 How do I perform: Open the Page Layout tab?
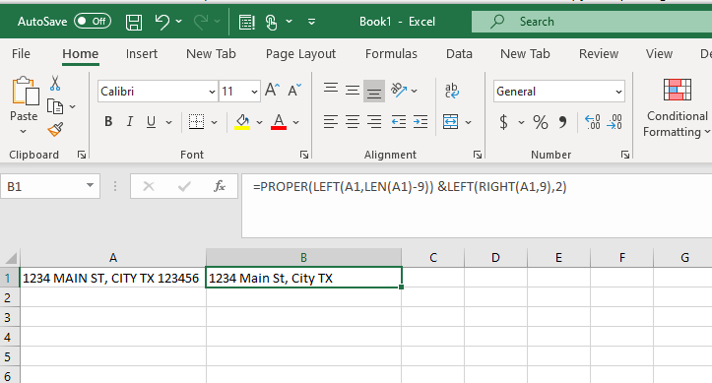pos(300,54)
